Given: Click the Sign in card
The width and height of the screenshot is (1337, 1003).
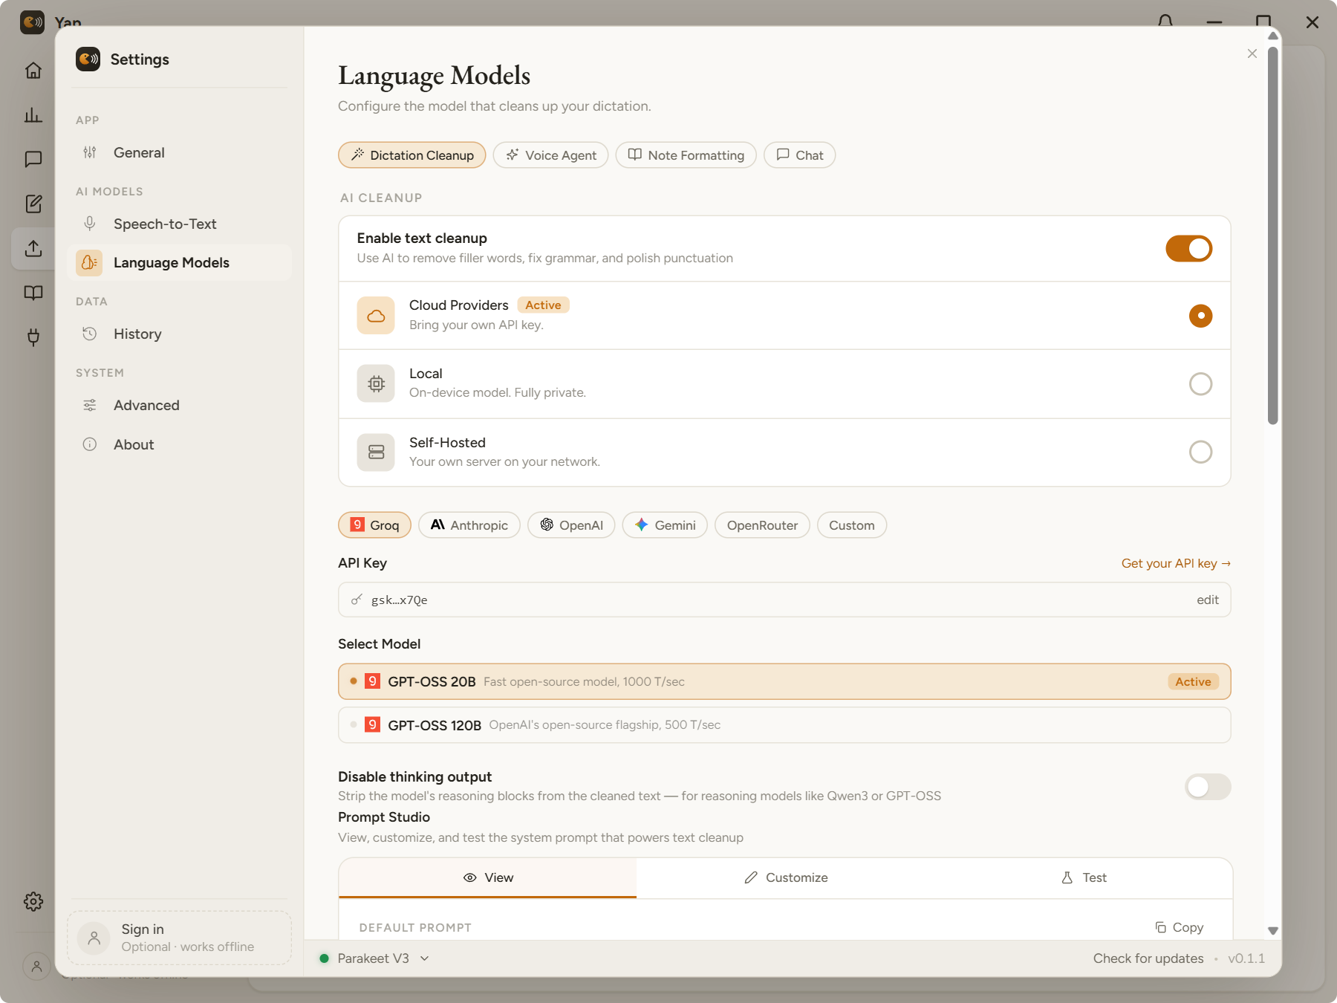Looking at the screenshot, I should (179, 938).
